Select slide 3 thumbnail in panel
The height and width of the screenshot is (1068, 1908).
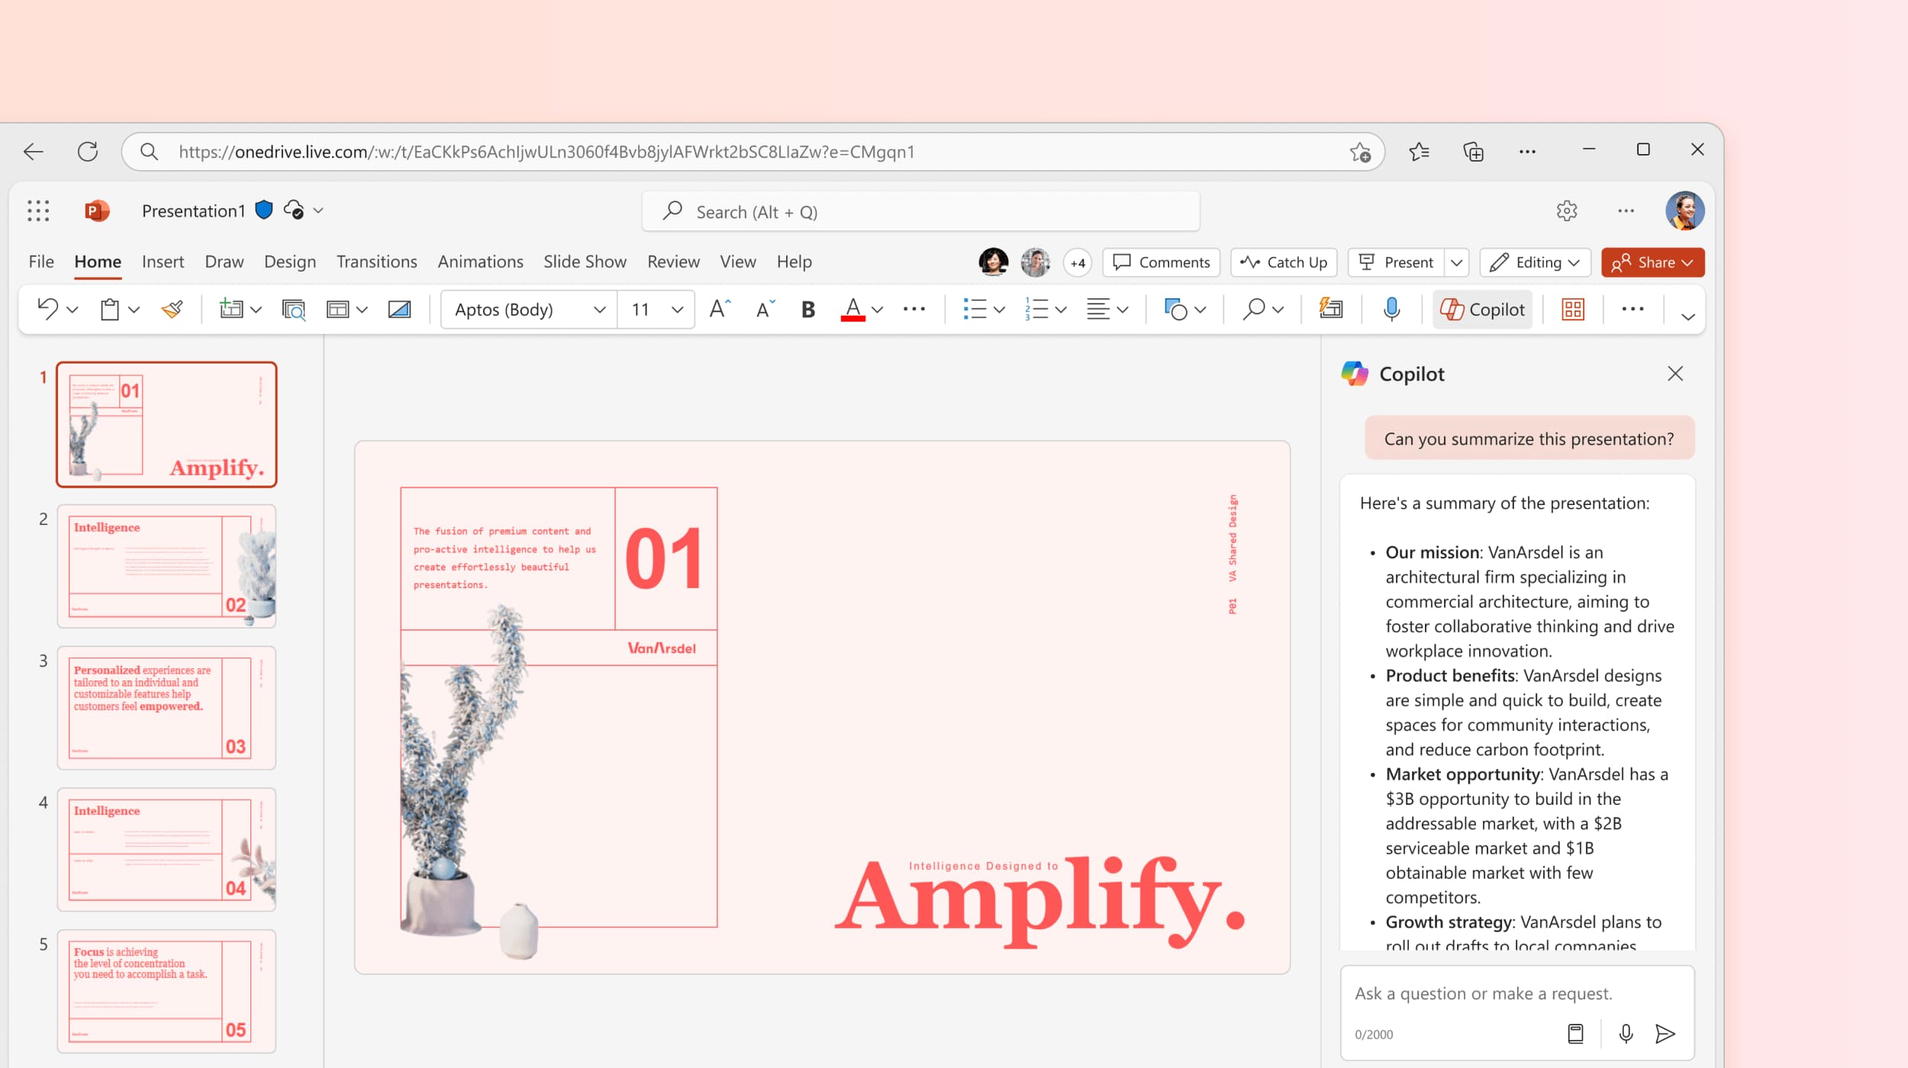coord(166,709)
